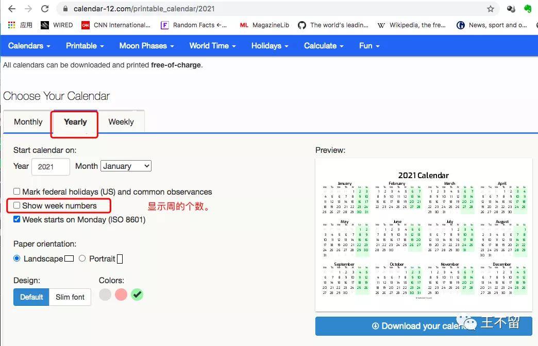This screenshot has width=538, height=346.
Task: Expand the Holidays nav dropdown
Action: [270, 45]
